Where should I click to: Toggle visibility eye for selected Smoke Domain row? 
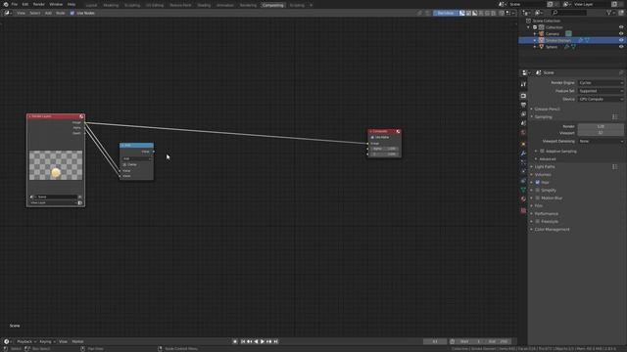621,40
